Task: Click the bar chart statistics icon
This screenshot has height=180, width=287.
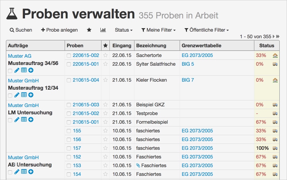Action: tap(103, 30)
